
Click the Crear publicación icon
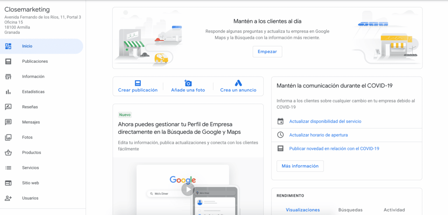[x=138, y=83]
